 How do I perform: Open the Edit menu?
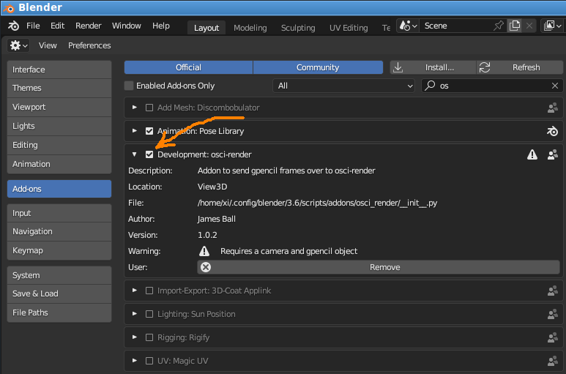point(57,26)
